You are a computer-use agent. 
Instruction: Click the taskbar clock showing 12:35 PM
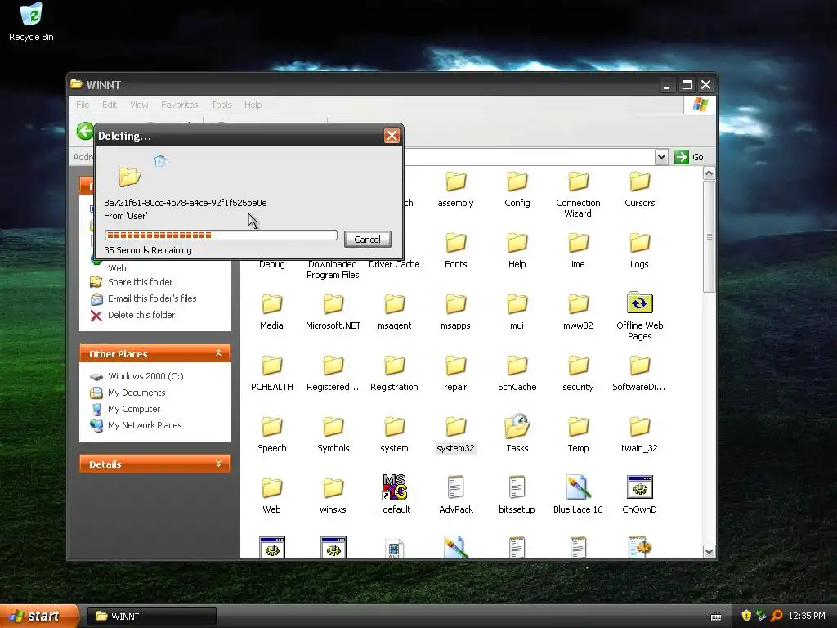(x=807, y=616)
